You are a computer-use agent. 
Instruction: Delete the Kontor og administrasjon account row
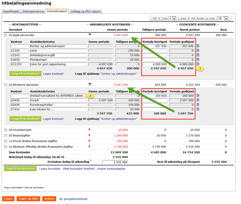[x=198, y=46]
